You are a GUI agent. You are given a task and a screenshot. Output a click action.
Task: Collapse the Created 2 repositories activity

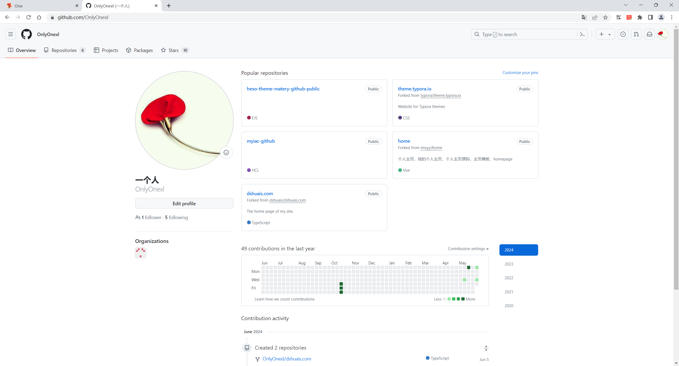click(x=486, y=348)
